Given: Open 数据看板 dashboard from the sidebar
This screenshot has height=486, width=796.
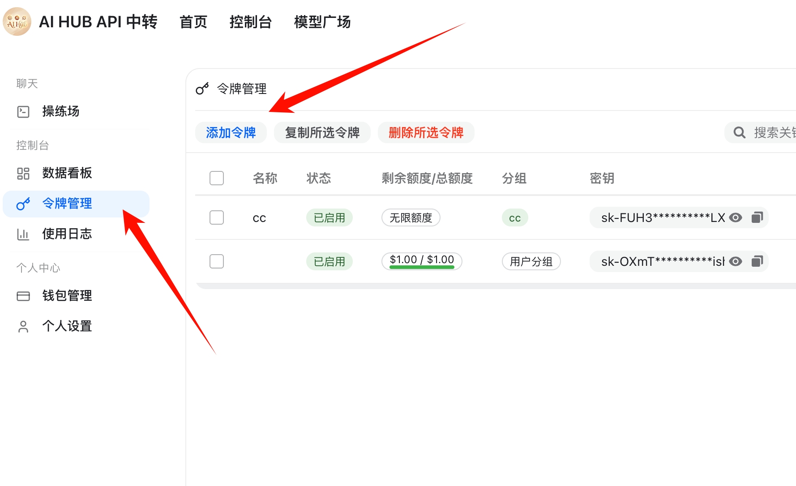Looking at the screenshot, I should coord(67,173).
